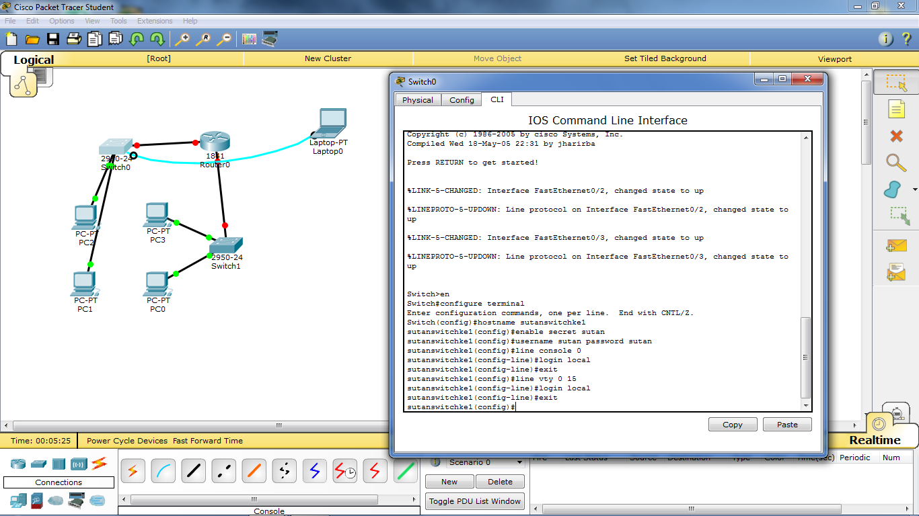
Task: Expand the Draw Polygon tool dropdown arrow
Action: coord(914,190)
